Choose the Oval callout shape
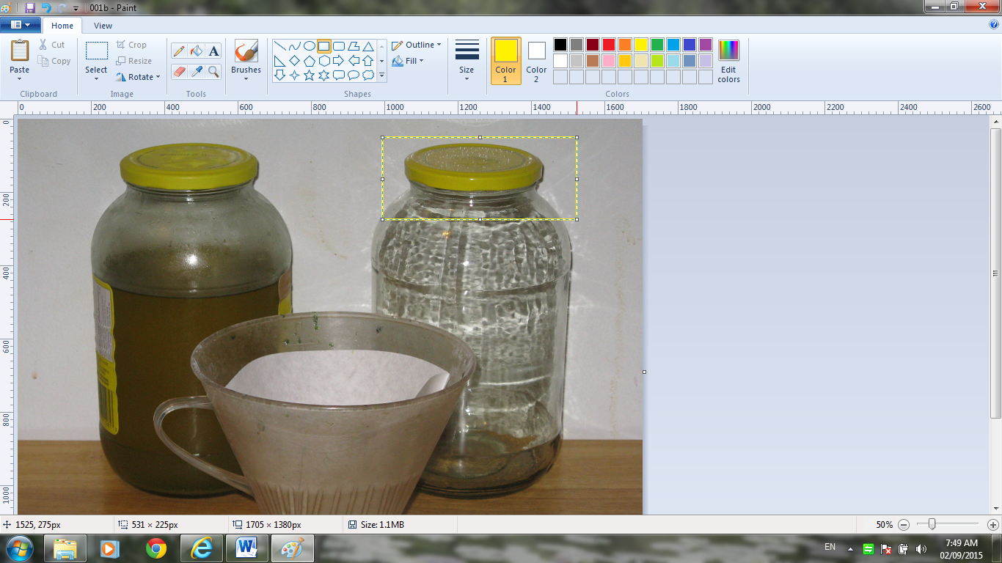Viewport: 1002px width, 563px height. tap(353, 75)
